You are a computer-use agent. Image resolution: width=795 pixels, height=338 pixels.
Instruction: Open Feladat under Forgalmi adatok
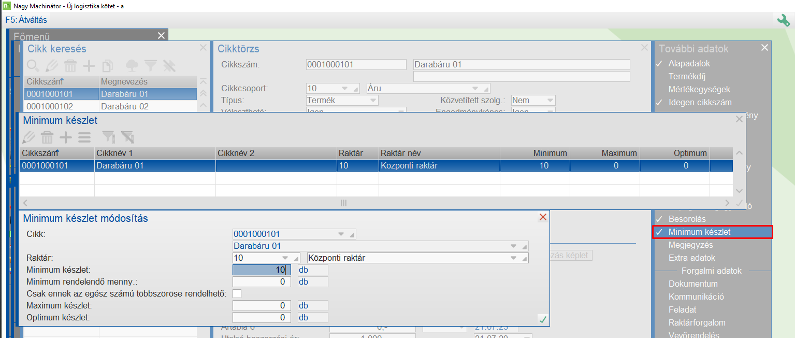[x=683, y=310]
